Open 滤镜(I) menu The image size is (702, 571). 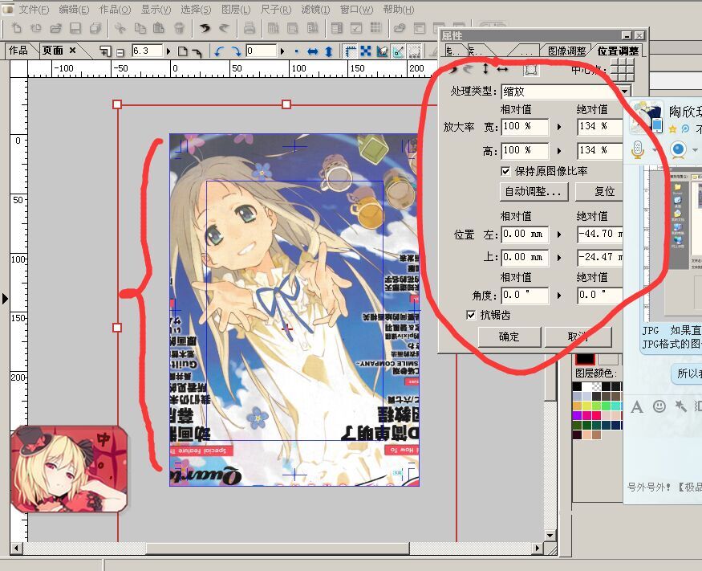[315, 10]
